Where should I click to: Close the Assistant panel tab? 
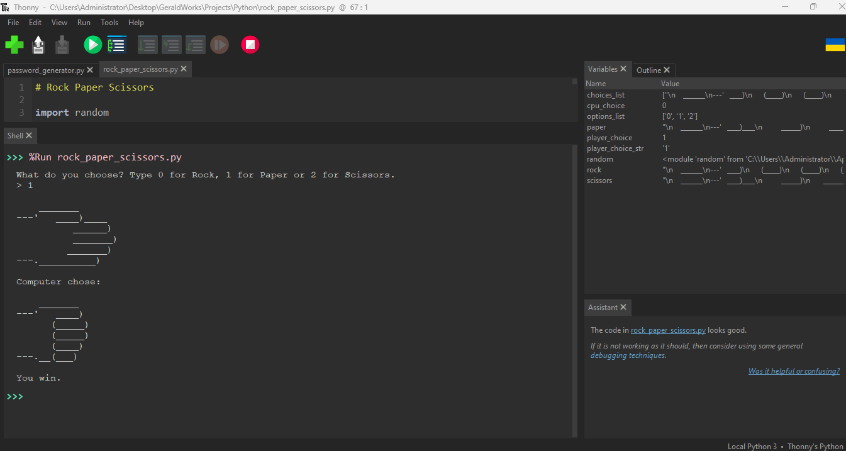tap(623, 308)
